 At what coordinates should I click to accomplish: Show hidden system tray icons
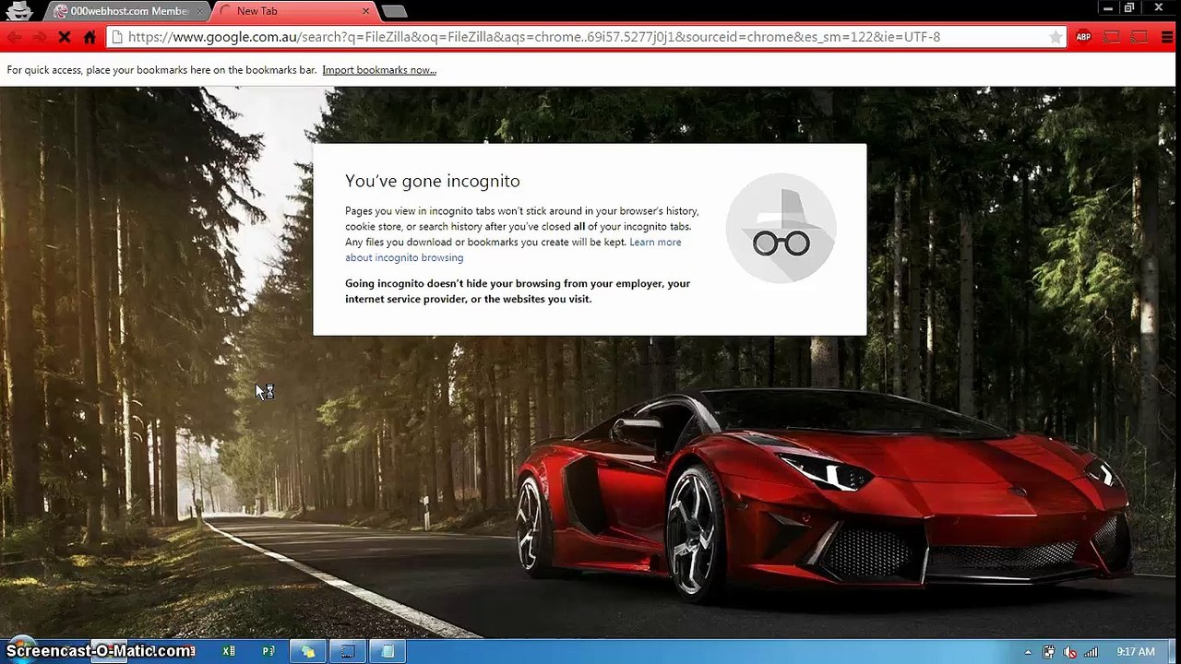point(1028,652)
